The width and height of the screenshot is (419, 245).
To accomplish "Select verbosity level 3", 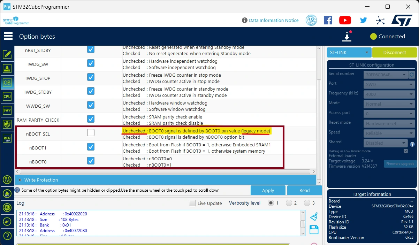I will 307,203.
